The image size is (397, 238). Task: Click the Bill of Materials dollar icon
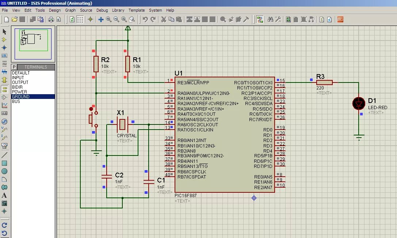pos(321,19)
